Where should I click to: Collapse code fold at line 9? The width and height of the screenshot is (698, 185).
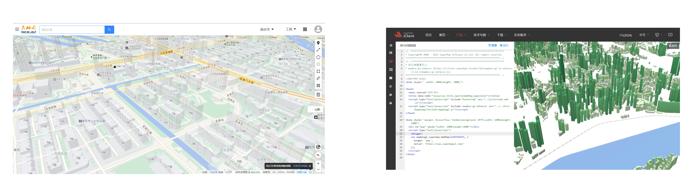click(404, 82)
